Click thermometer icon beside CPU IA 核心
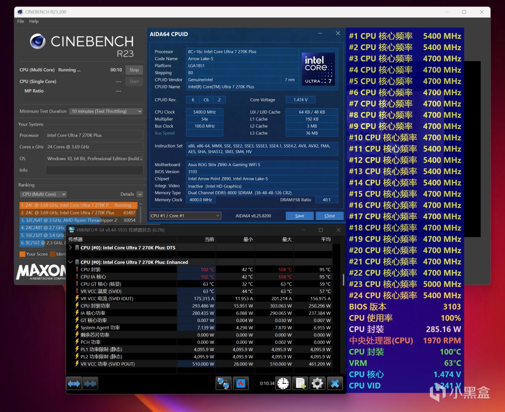The image size is (505, 412). click(x=77, y=277)
